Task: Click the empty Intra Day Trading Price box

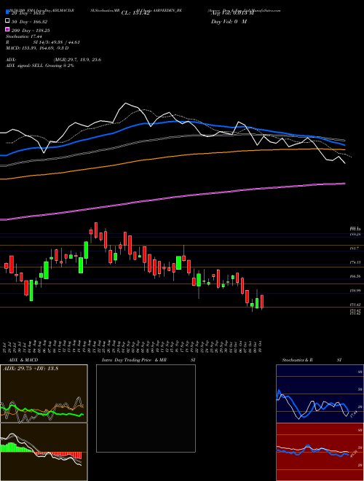Action: 146,408
